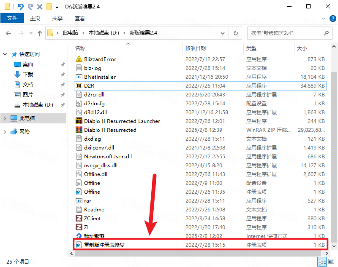Expand the 此电脑 tree node
Screen dimensions: 338x267
(x=5, y=118)
